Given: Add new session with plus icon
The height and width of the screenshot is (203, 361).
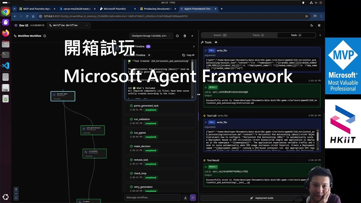Looking at the screenshot, I should [x=192, y=36].
